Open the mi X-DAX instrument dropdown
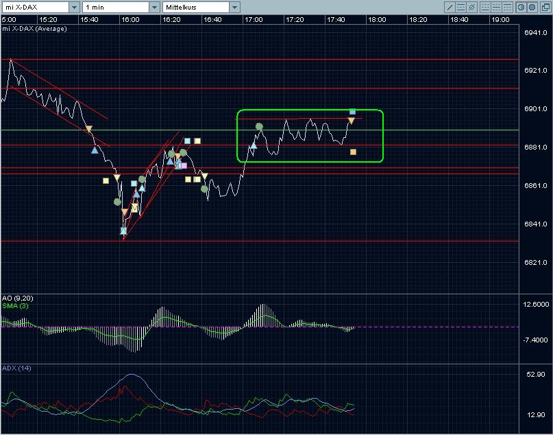The height and width of the screenshot is (435, 553). pyautogui.click(x=74, y=7)
